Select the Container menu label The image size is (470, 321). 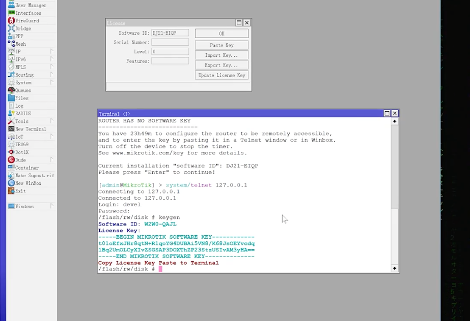click(x=27, y=168)
